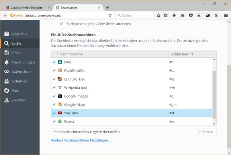The height and width of the screenshot is (155, 231).
Task: Open the Datenschutz settings section
Action: pyautogui.click(x=20, y=72)
